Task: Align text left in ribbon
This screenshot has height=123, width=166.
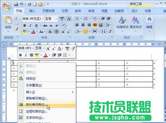Action: [77, 25]
